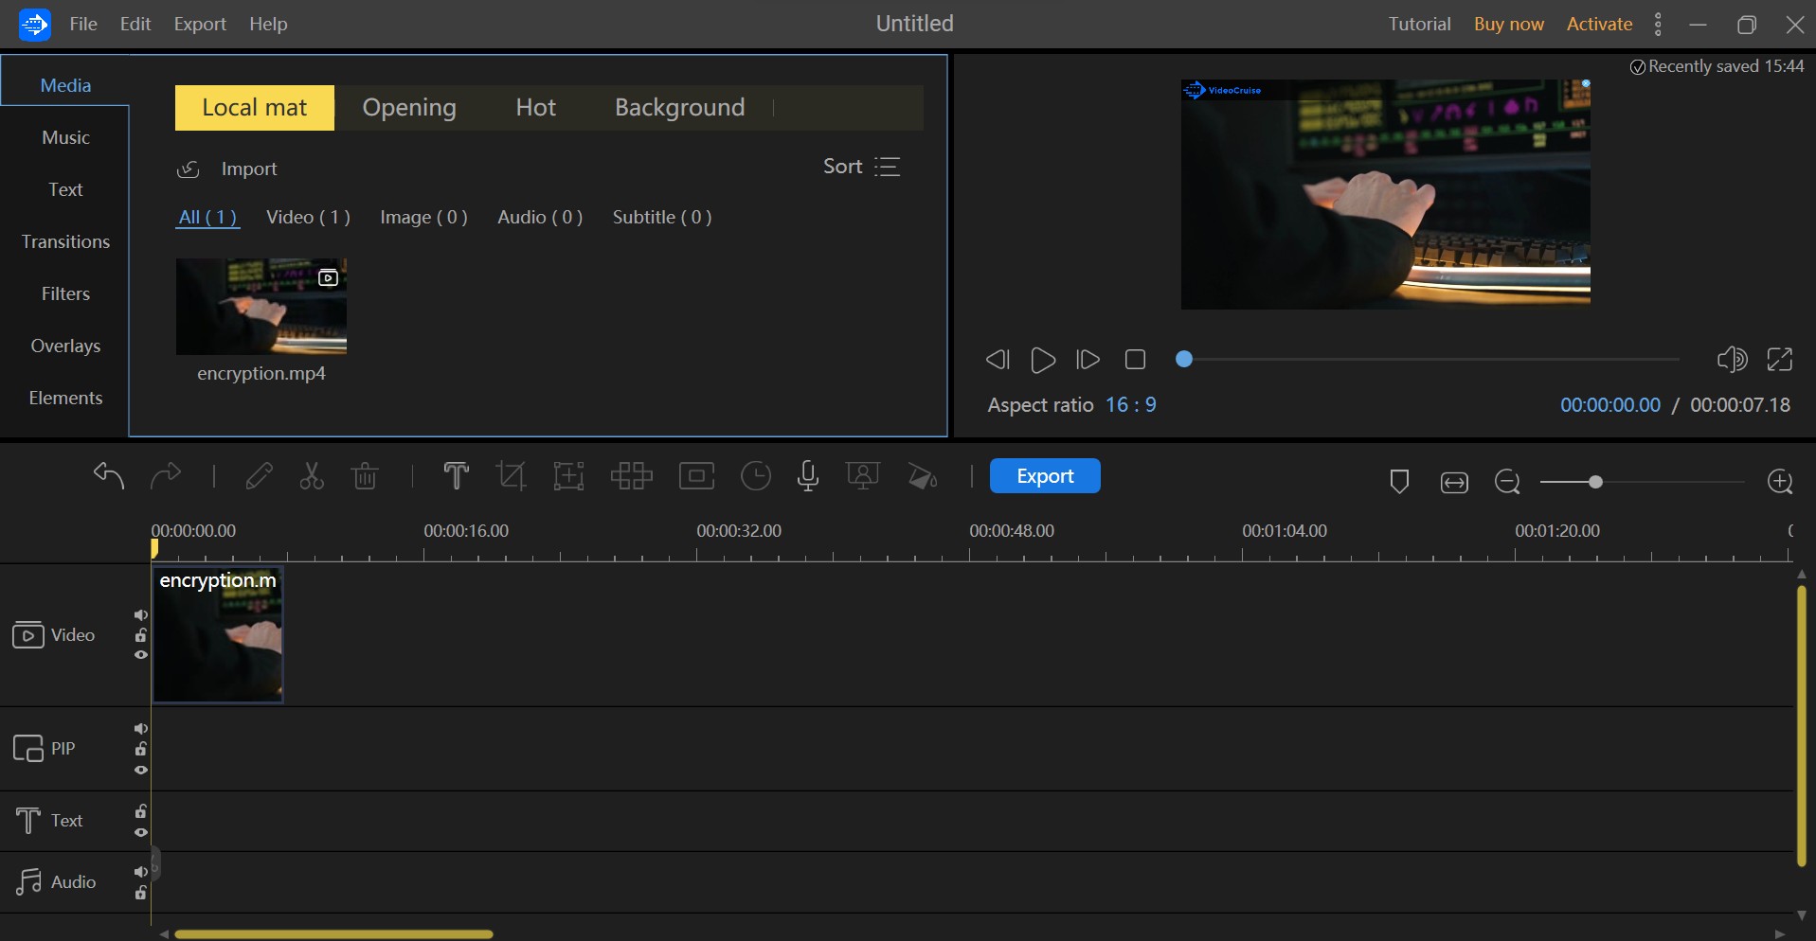Mute the Audio track
Image resolution: width=1816 pixels, height=941 pixels.
click(141, 872)
